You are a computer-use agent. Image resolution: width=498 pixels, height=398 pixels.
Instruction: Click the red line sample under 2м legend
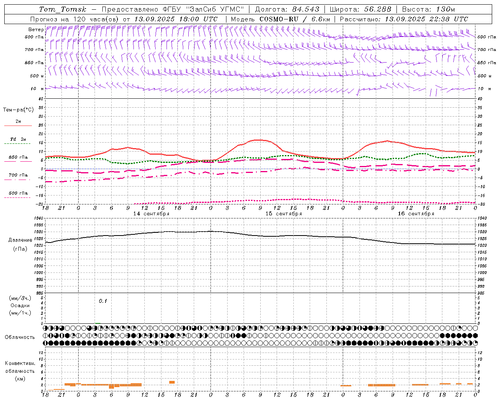18,126
